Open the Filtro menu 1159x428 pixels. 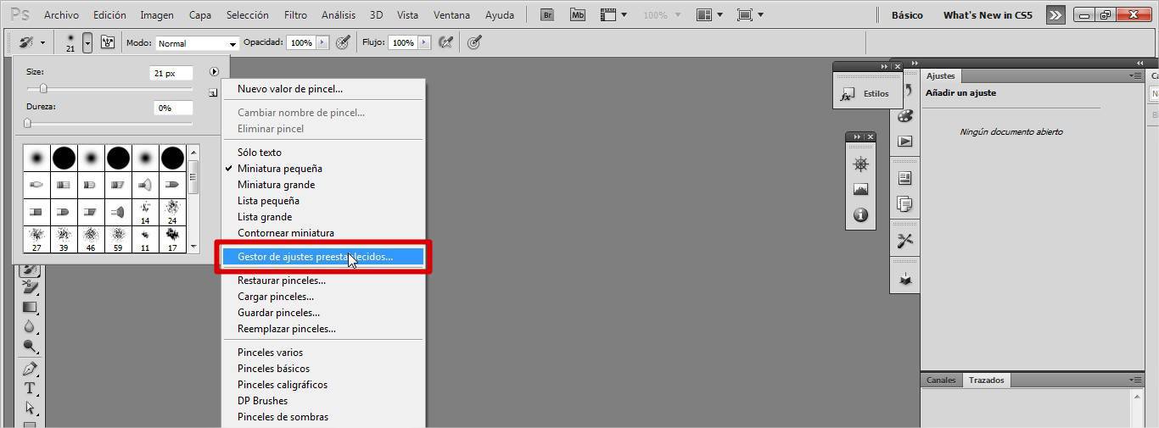pyautogui.click(x=295, y=15)
